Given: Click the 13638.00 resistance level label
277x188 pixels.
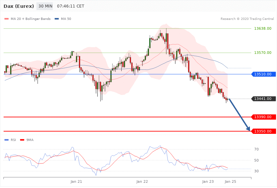Looking at the screenshot, I should [263, 28].
